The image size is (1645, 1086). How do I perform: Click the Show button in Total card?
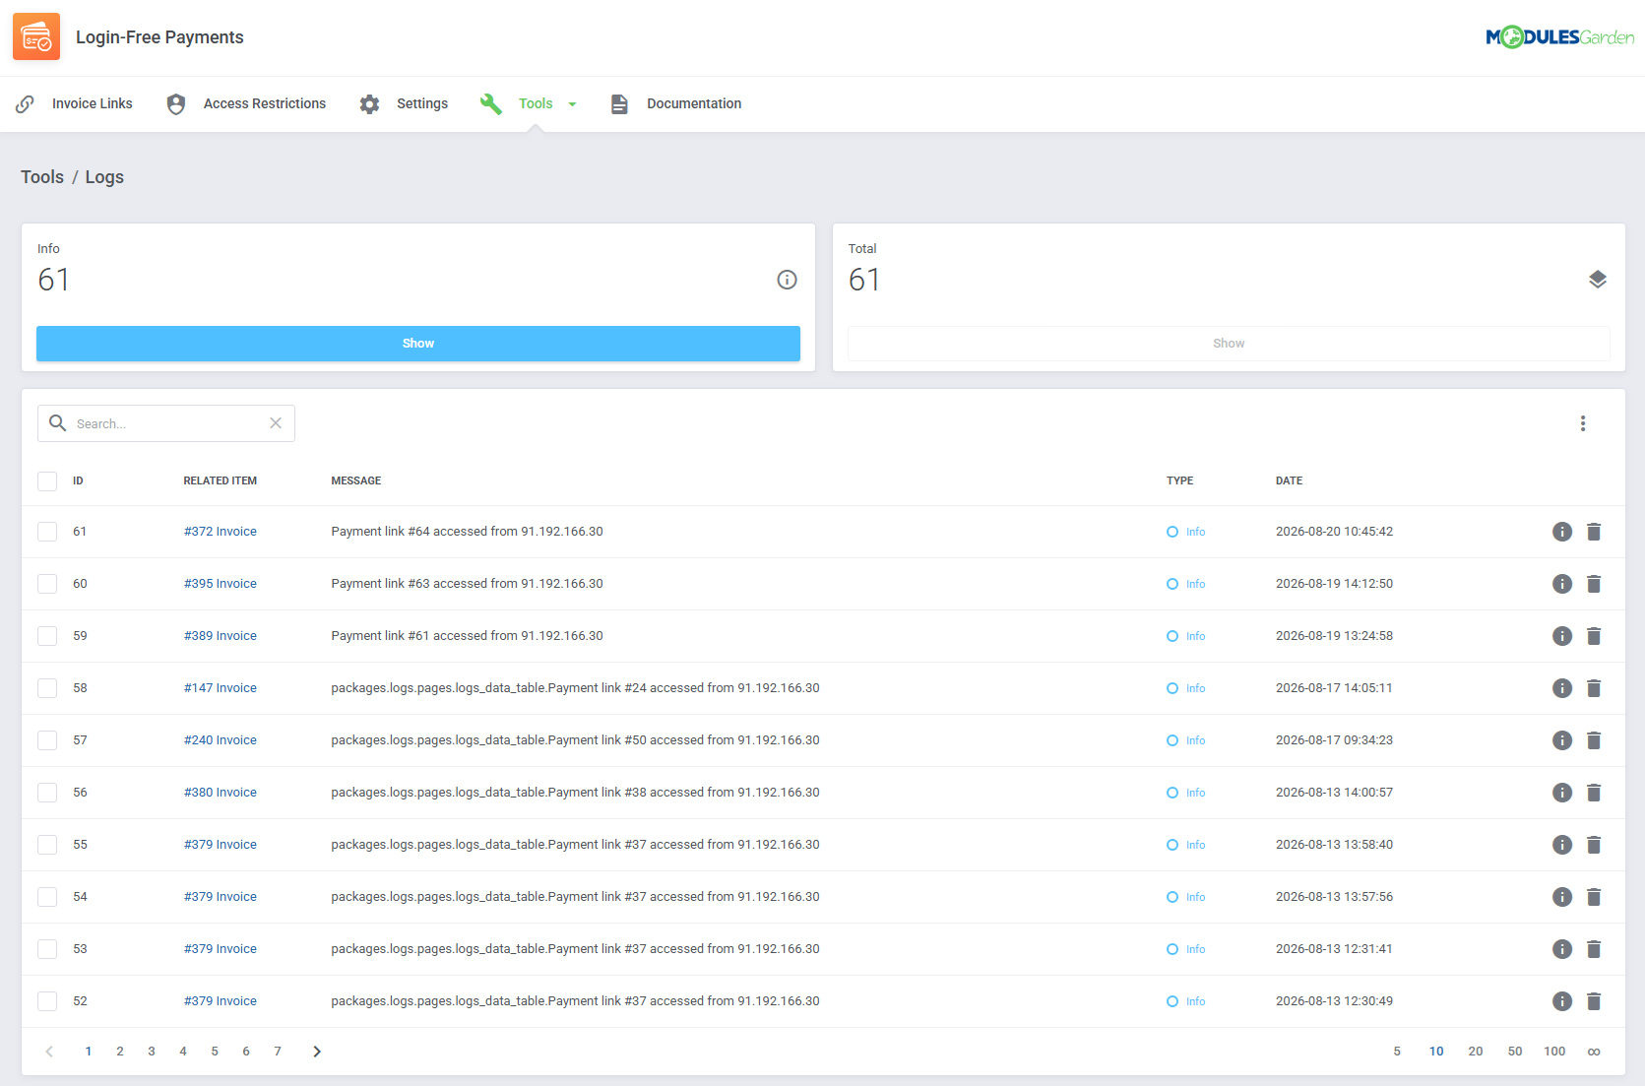point(1229,344)
